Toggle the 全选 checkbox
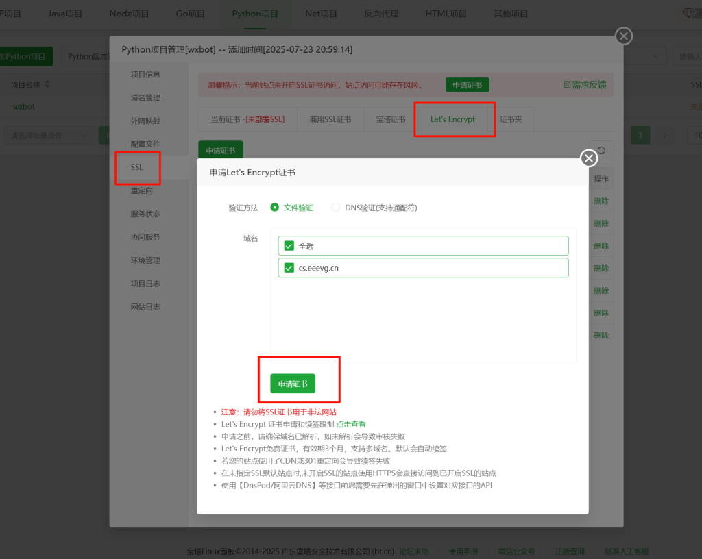702x559 pixels. coord(289,246)
